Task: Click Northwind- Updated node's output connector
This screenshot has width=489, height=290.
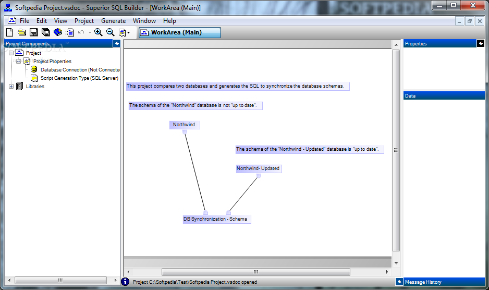Action: (259, 176)
